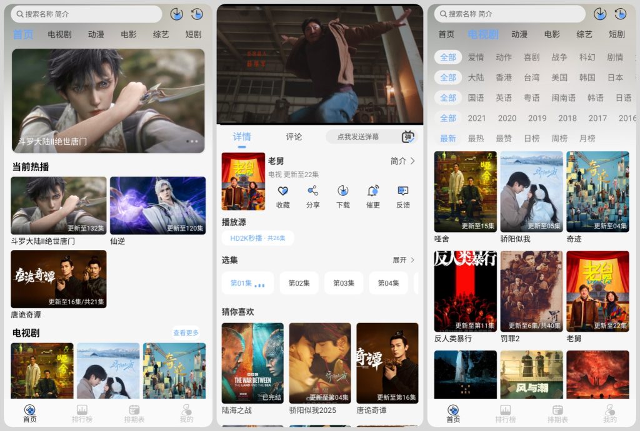Tap the 下载 icon under 老舅
The height and width of the screenshot is (431, 640).
click(x=342, y=191)
